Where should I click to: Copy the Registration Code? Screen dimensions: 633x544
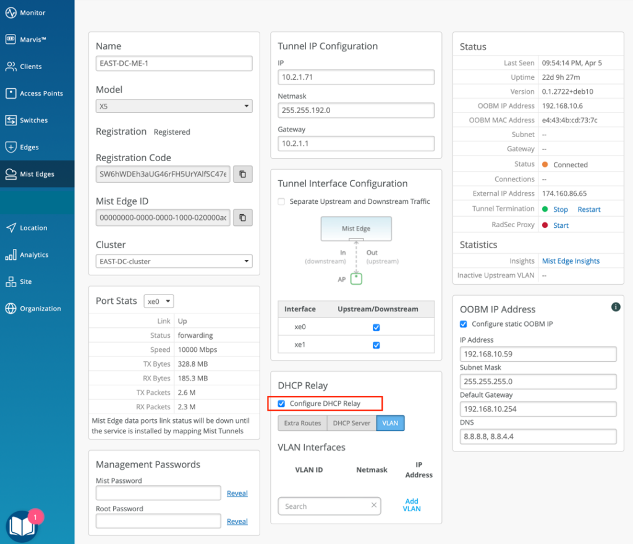click(x=242, y=174)
